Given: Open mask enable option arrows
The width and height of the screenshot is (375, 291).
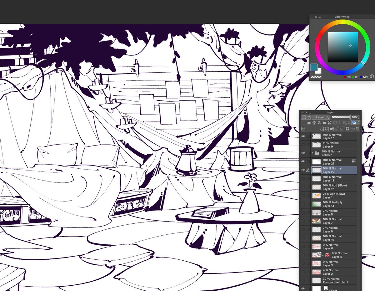Looking at the screenshot, I should coord(339,123).
